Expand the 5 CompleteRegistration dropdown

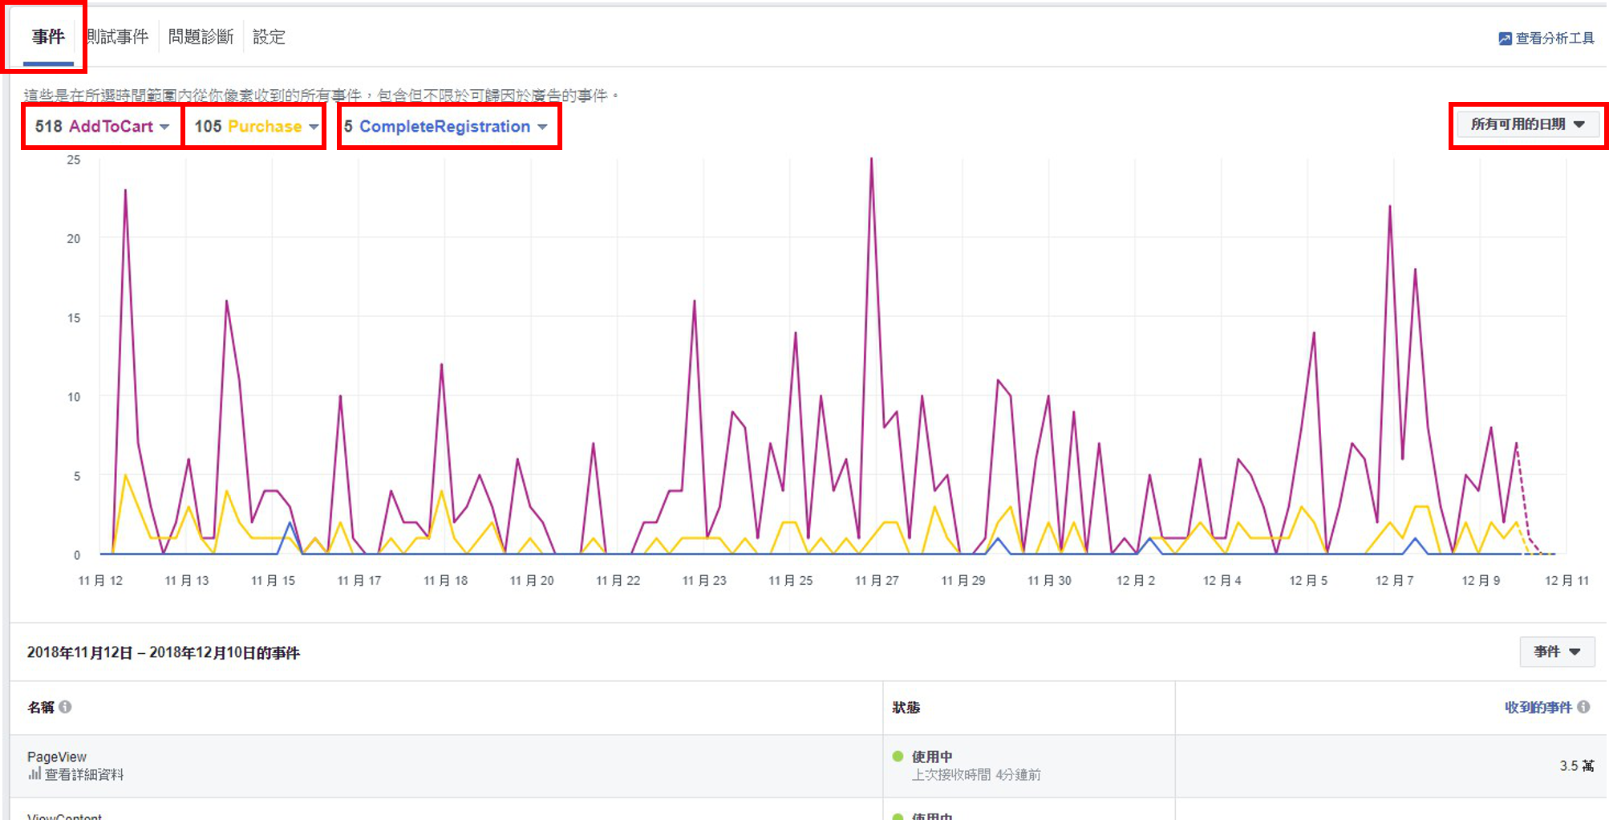tap(446, 127)
